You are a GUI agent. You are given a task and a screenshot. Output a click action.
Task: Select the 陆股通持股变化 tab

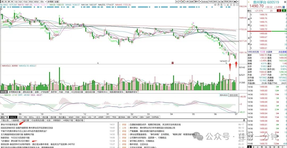click(x=116, y=92)
